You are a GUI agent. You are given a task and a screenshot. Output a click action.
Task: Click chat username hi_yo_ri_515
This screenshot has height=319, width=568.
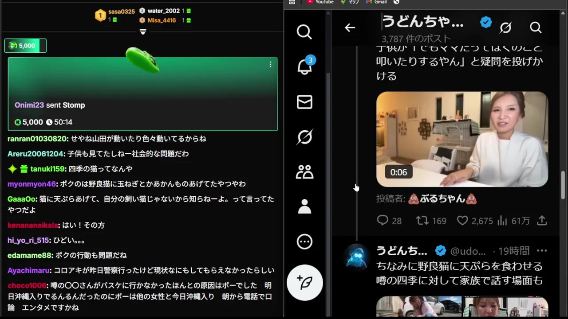pyautogui.click(x=29, y=240)
